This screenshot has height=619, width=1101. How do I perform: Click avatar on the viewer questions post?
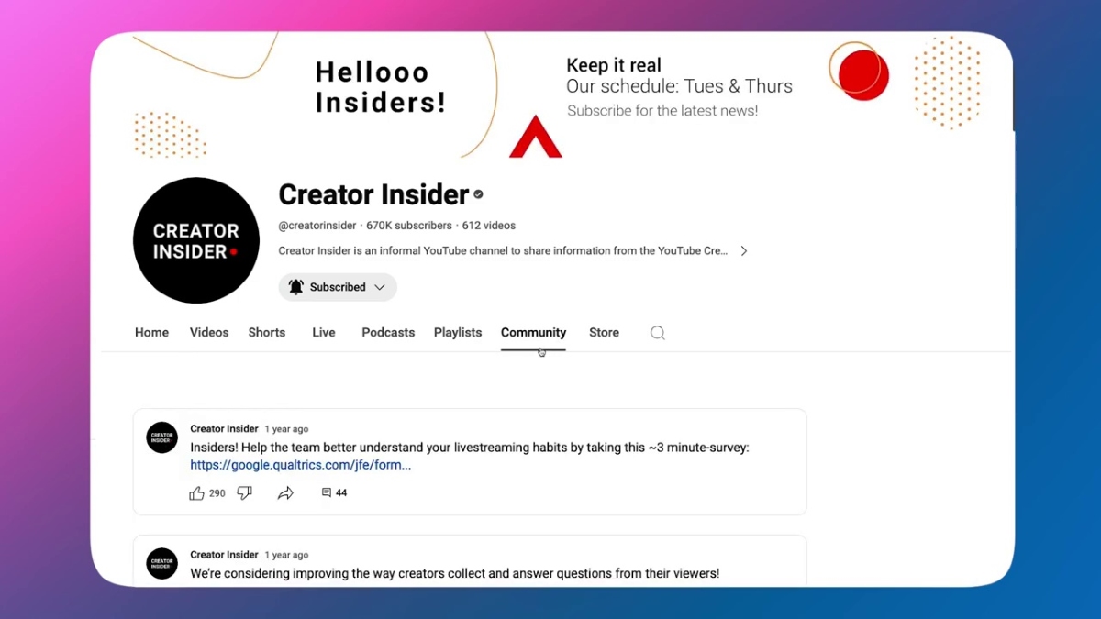(161, 563)
